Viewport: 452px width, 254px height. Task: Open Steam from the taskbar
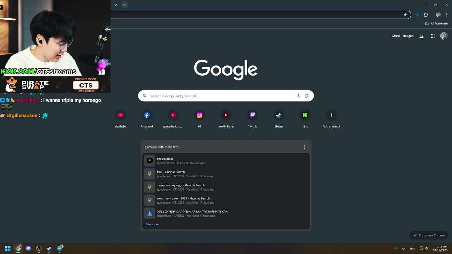[x=49, y=248]
